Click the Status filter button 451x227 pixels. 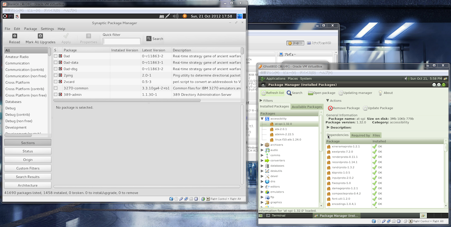[x=28, y=151]
